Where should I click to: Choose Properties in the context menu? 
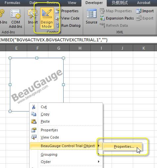(x=66, y=130)
